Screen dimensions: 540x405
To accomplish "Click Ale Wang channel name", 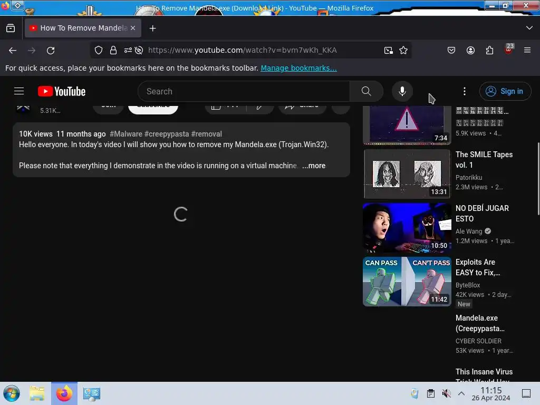I will 469,232.
